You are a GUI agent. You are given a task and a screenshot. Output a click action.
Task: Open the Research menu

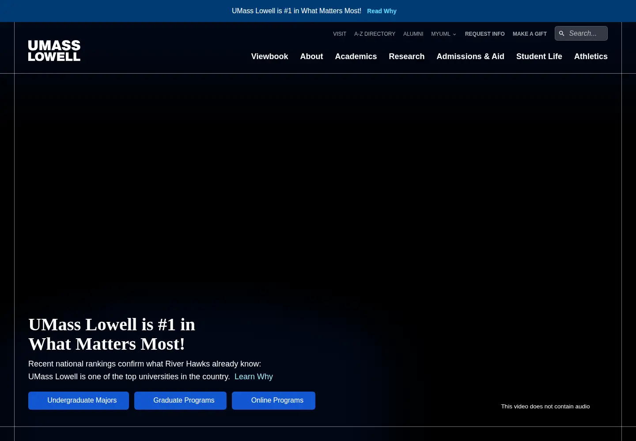coord(407,56)
